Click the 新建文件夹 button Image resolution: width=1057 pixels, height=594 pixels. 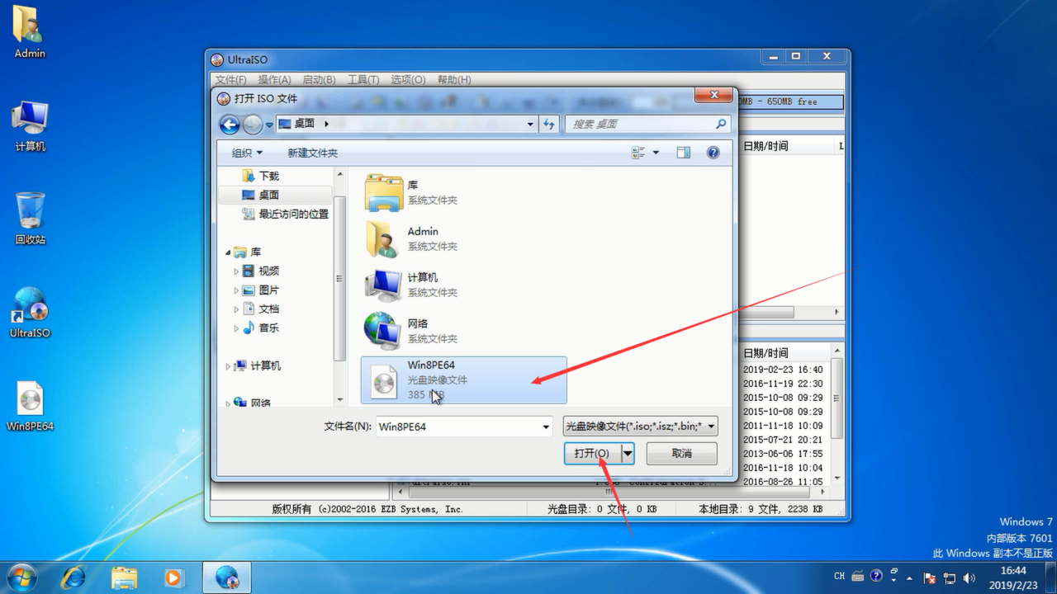(x=312, y=153)
